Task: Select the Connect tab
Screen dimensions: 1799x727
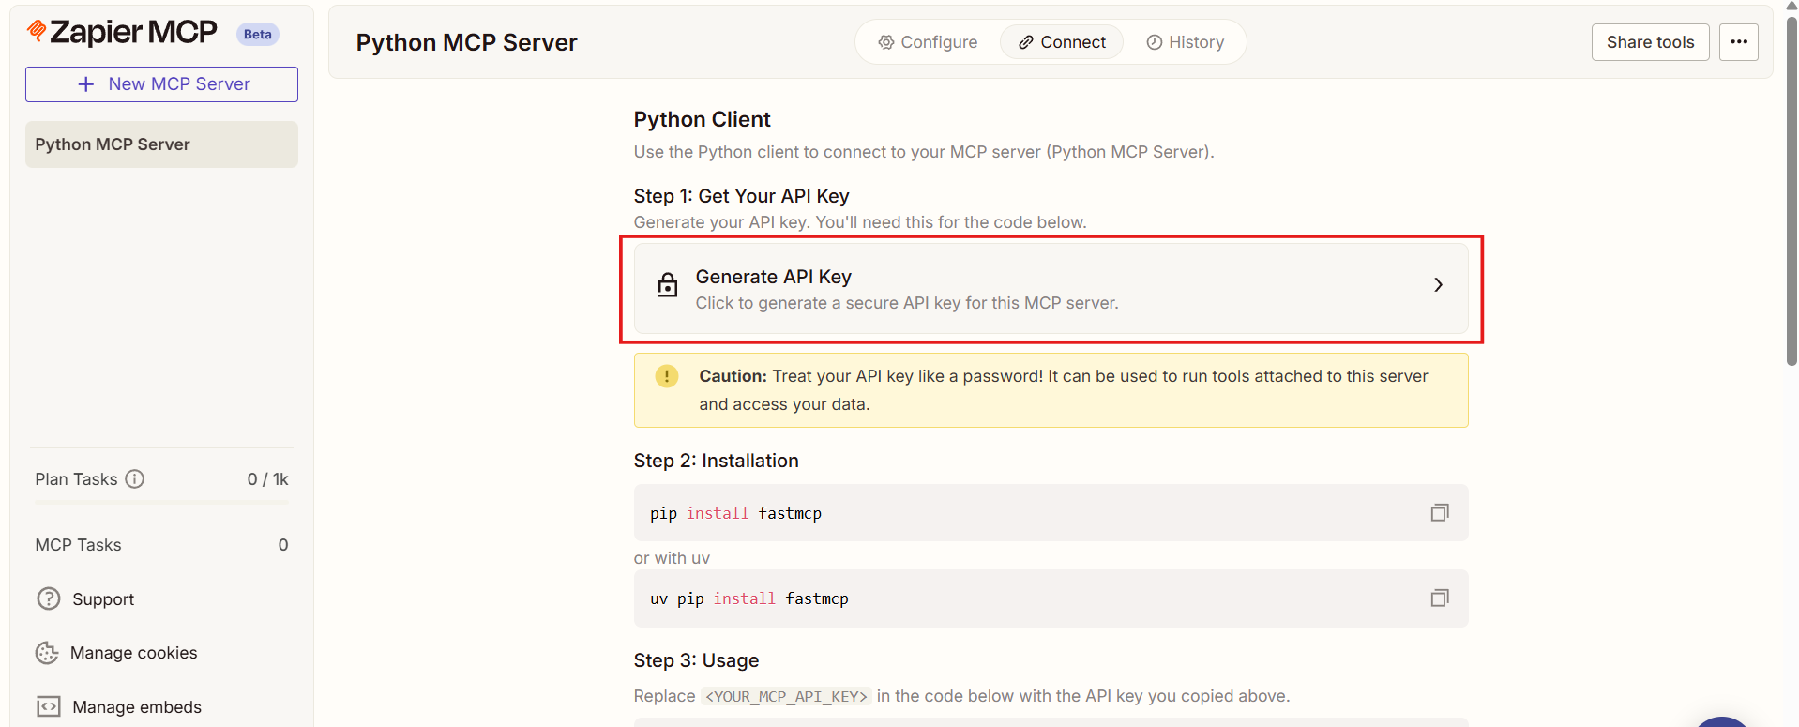Action: pyautogui.click(x=1062, y=42)
